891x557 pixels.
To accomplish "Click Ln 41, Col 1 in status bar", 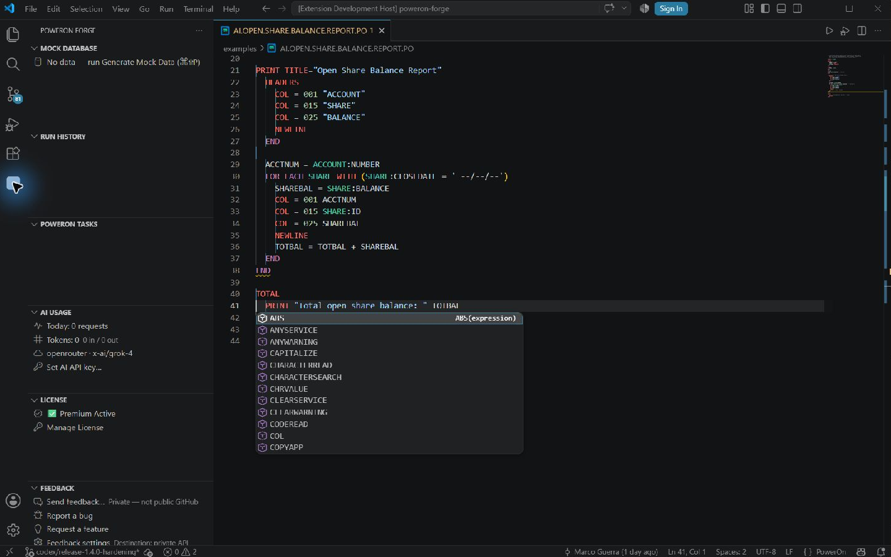I will tap(687, 552).
